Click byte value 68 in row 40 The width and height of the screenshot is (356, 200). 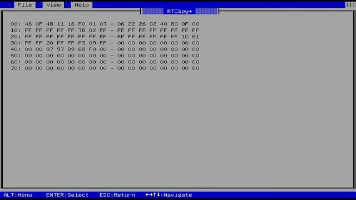click(x=82, y=49)
